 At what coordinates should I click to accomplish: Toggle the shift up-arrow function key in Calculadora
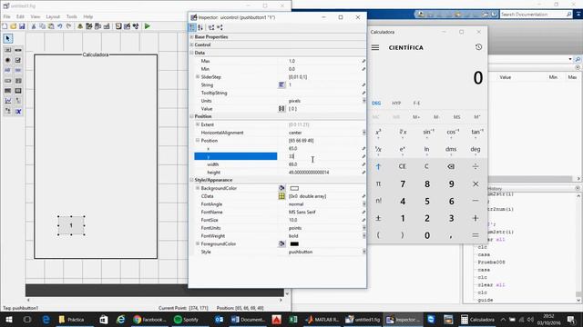[378, 167]
